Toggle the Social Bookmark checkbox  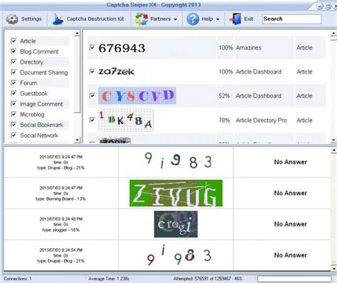pyautogui.click(x=14, y=125)
